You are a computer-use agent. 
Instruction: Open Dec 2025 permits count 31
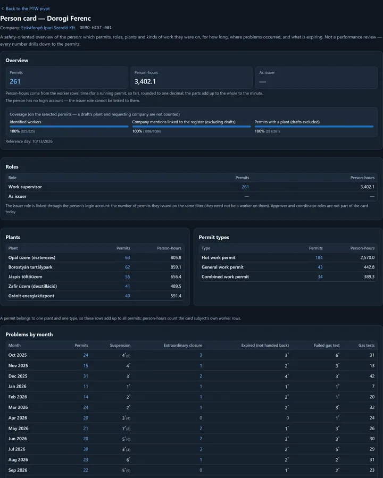point(86,376)
